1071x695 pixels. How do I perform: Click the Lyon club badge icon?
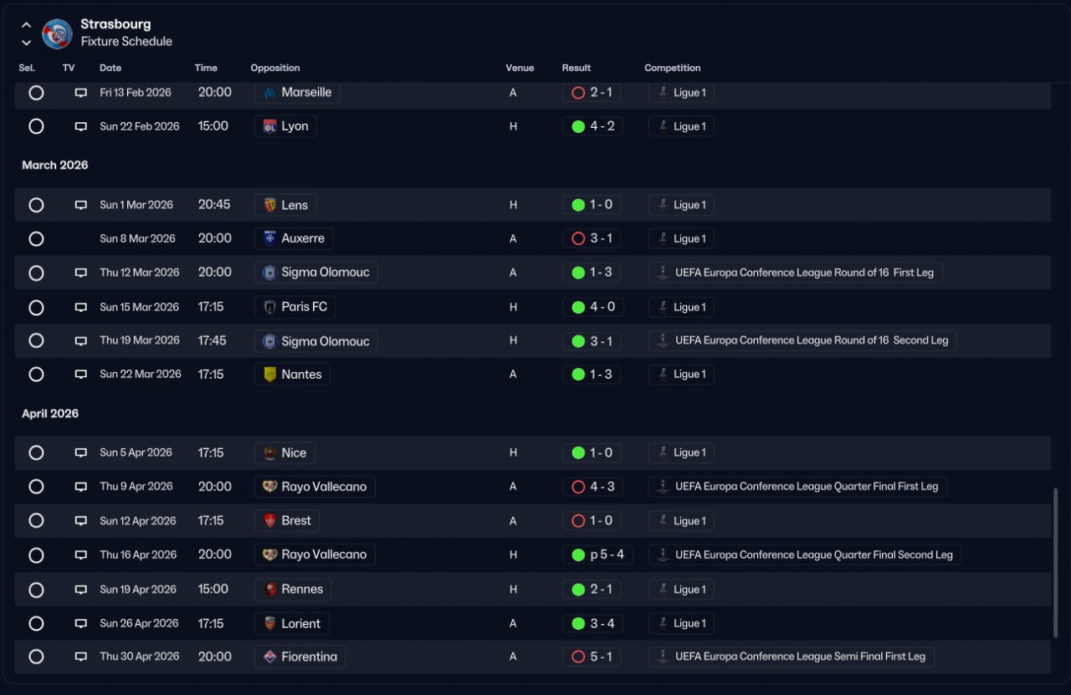[269, 126]
